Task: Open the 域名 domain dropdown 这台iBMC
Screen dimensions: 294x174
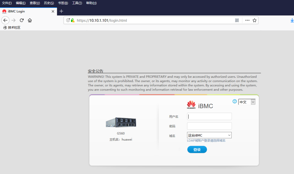Action: coord(209,135)
